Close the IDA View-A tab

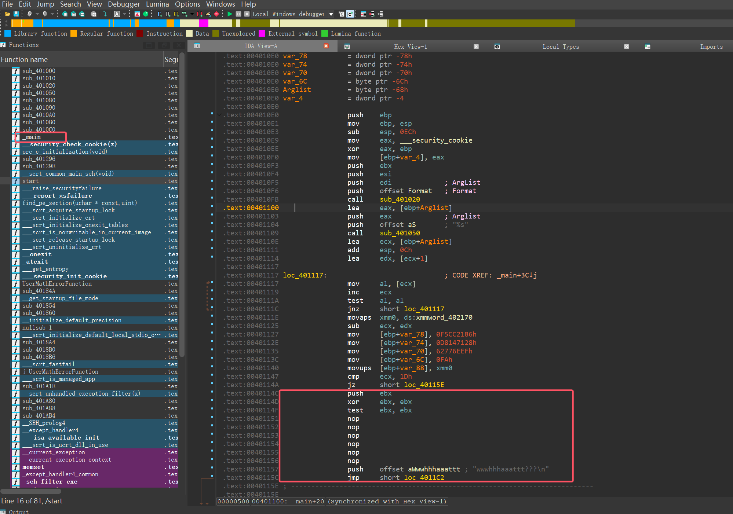[326, 46]
